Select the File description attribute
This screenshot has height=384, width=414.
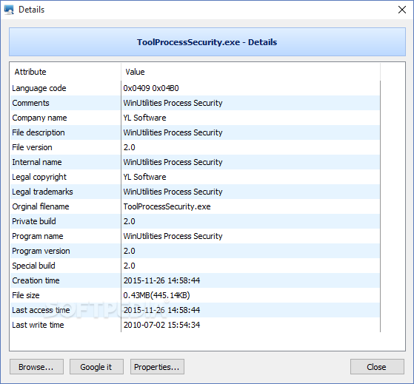tap(39, 132)
